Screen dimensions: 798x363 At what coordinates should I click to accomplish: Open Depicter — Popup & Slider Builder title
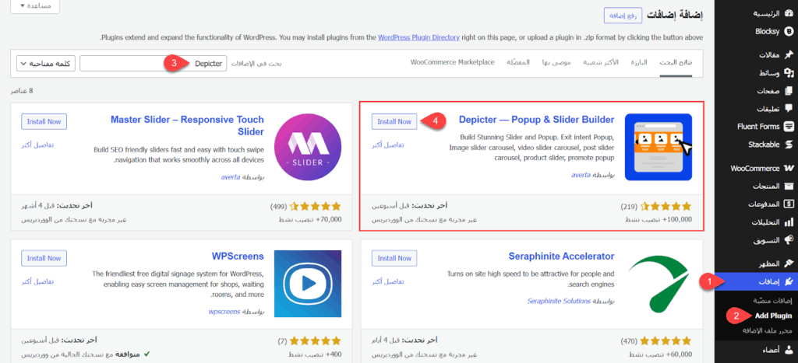click(x=536, y=120)
